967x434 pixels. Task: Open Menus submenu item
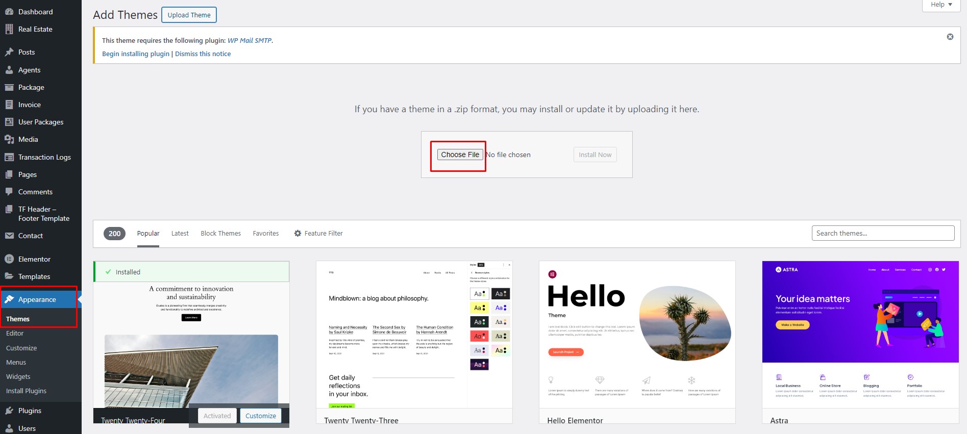click(x=16, y=362)
